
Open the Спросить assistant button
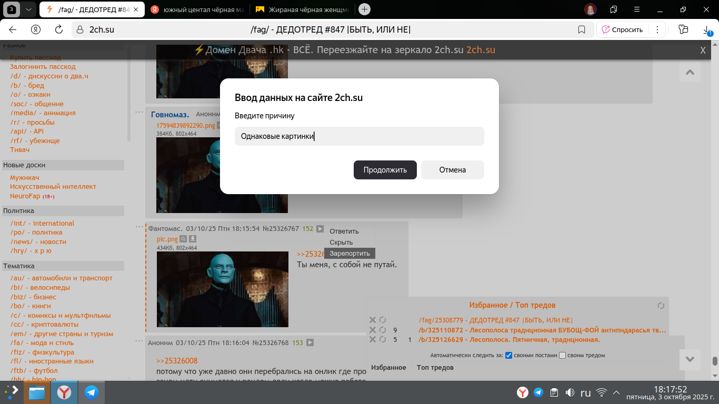coord(622,29)
